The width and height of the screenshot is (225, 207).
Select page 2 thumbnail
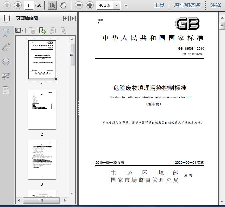coord(42,110)
